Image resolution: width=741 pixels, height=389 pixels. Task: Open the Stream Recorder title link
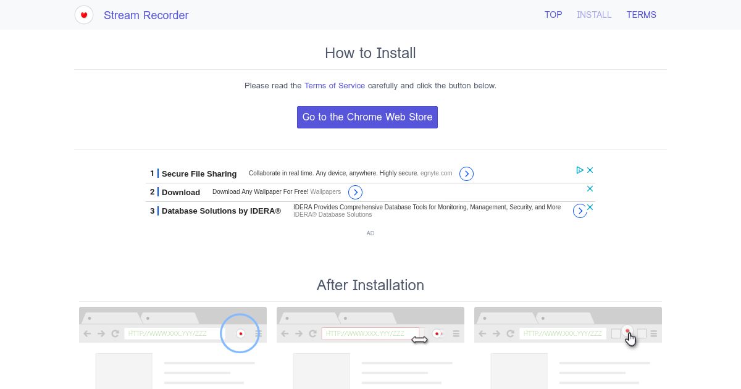click(146, 15)
